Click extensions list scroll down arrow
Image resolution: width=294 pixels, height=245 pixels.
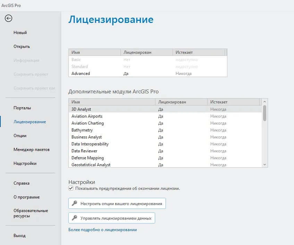click(264, 164)
